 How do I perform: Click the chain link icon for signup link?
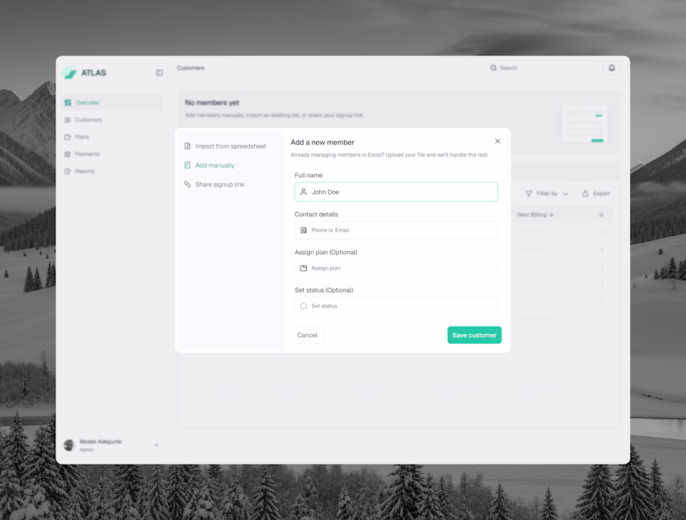coord(187,184)
